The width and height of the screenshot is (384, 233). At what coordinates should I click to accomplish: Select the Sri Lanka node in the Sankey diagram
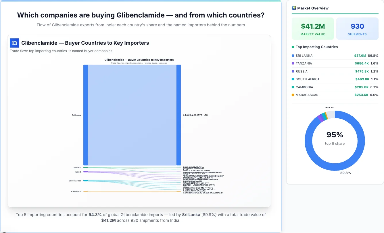85,115
